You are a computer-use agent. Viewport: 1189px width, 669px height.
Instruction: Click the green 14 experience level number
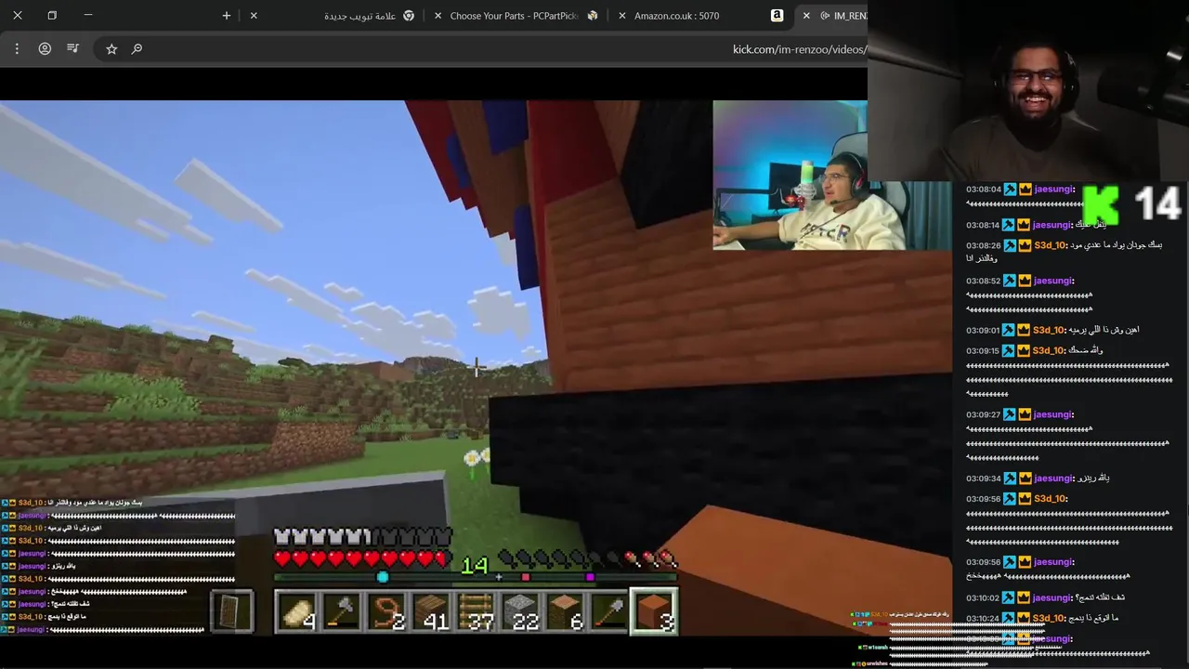pyautogui.click(x=475, y=565)
